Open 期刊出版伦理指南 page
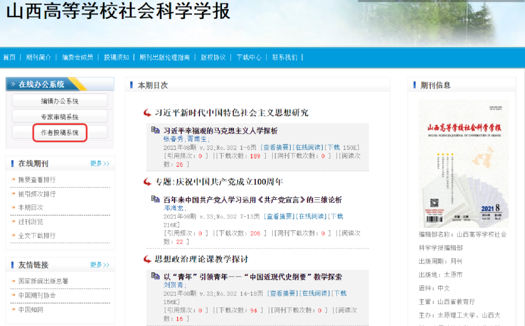Viewport: 525px width, 326px height. coord(165,57)
